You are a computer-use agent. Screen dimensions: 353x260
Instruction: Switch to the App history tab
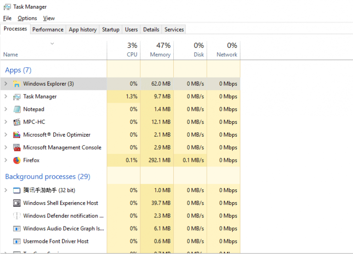[83, 30]
